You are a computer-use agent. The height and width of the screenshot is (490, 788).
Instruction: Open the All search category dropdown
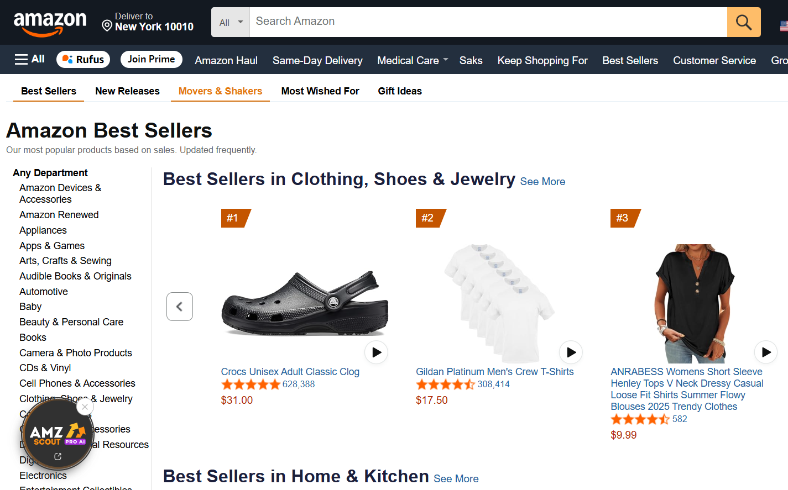(x=230, y=22)
